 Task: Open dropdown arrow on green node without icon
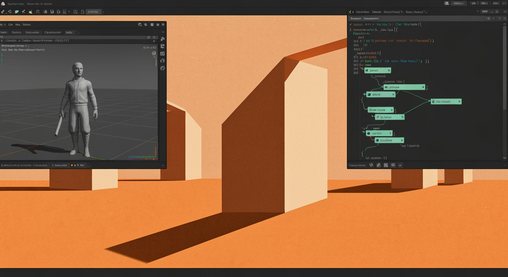pyautogui.click(x=392, y=110)
